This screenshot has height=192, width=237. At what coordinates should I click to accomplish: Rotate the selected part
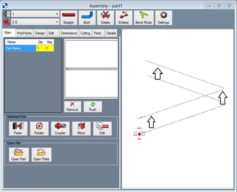(x=39, y=128)
